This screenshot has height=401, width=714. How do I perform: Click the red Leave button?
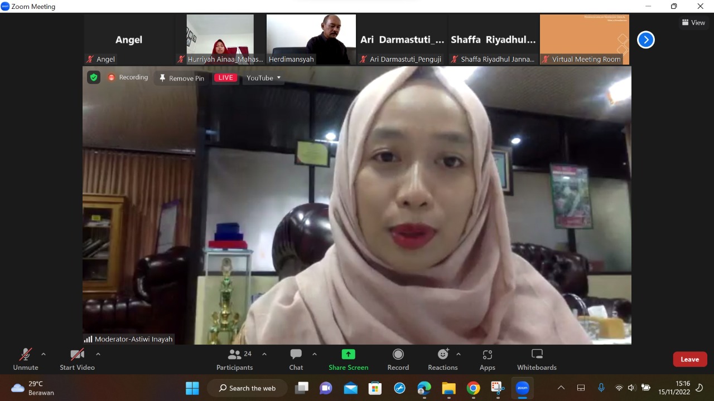(689, 359)
